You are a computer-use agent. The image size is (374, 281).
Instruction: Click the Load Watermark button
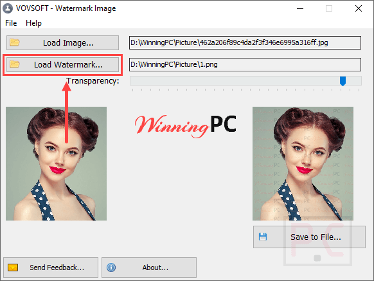62,64
